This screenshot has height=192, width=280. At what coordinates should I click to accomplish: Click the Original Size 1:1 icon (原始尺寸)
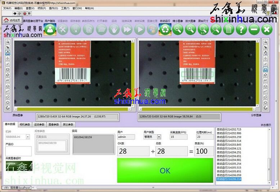pos(203,29)
